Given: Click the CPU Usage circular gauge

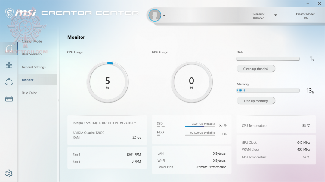Looking at the screenshot, I should point(107,82).
